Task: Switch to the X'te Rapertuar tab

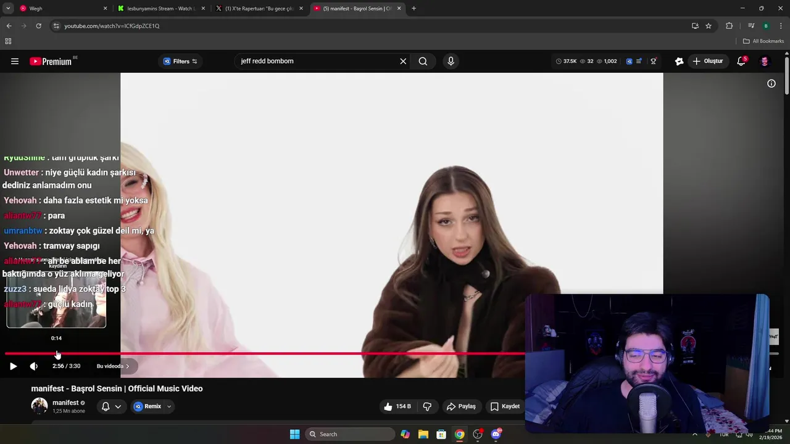Action: coord(259,9)
